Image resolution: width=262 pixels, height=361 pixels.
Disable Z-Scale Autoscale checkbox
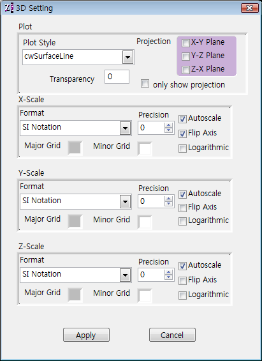click(x=182, y=266)
